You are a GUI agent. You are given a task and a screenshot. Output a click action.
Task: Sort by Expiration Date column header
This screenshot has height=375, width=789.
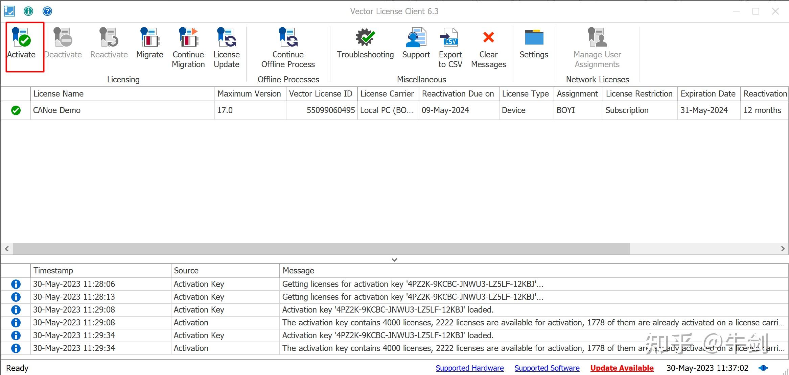click(708, 94)
